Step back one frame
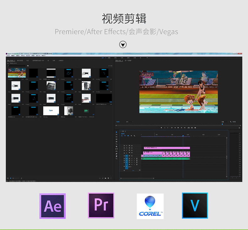248x230 pixels. tap(175, 128)
